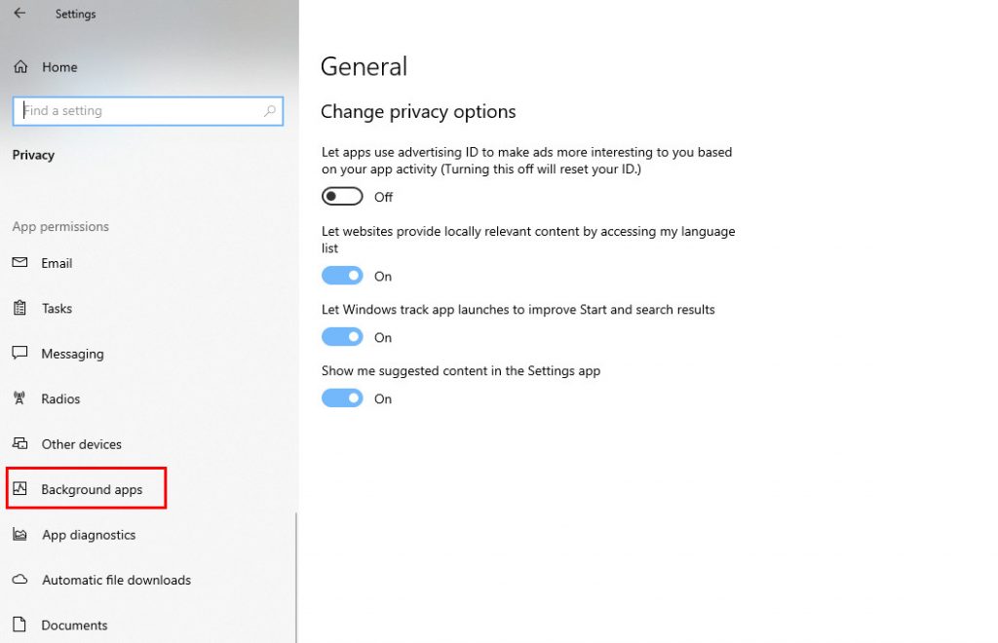The image size is (998, 643).
Task: Toggle suggested content in Settings app
Action: pos(342,398)
